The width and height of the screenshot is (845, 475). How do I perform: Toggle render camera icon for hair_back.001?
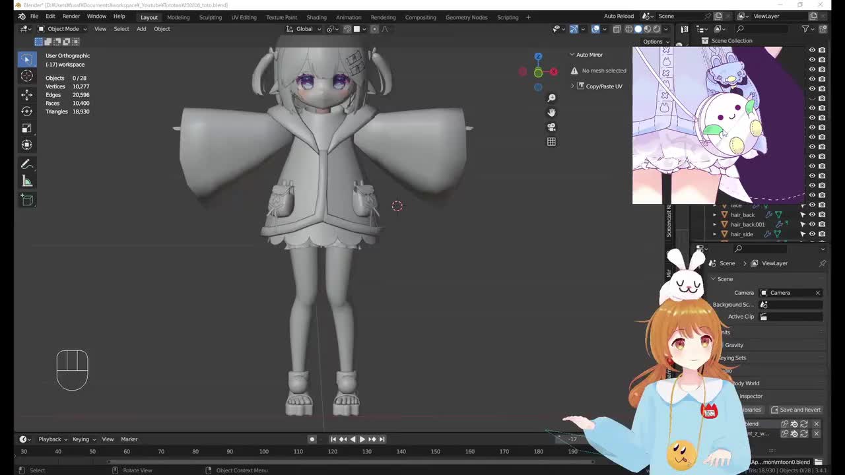[822, 224]
